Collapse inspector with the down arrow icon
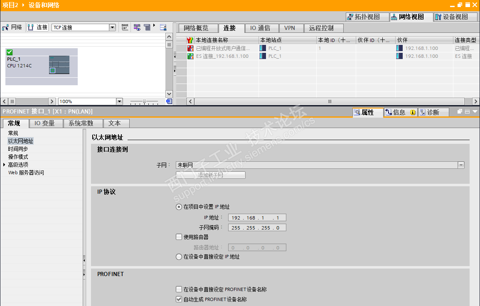Image resolution: width=480 pixels, height=306 pixels. (475, 111)
